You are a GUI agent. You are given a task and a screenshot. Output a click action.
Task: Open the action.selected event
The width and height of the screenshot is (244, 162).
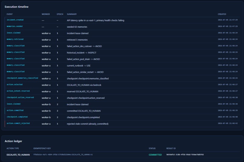pyautogui.click(x=15, y=85)
